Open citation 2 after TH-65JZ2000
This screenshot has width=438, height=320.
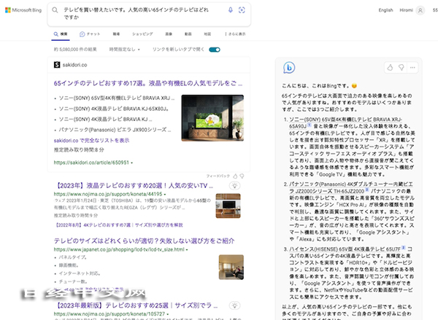pyautogui.click(x=367, y=190)
